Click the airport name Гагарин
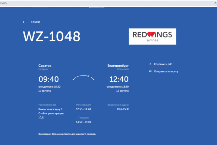Screen dimensions: 217x145 [43, 69]
